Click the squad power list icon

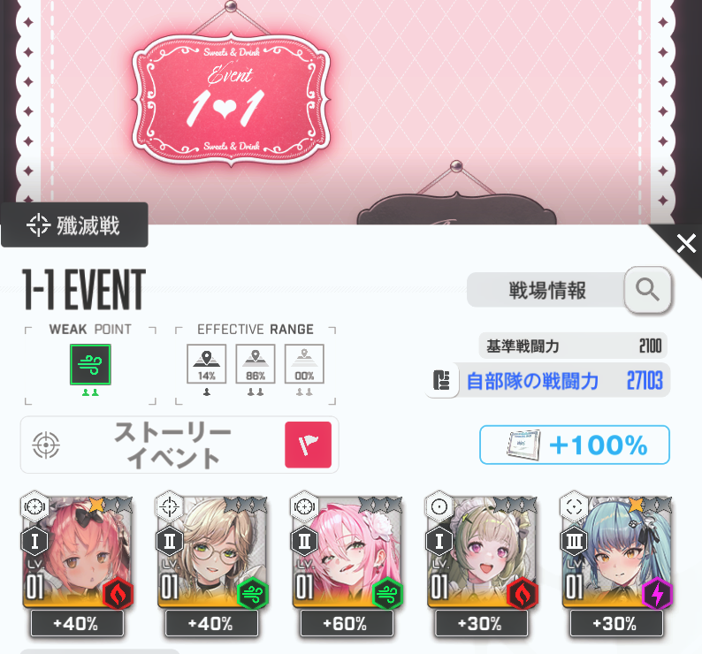coord(441,381)
